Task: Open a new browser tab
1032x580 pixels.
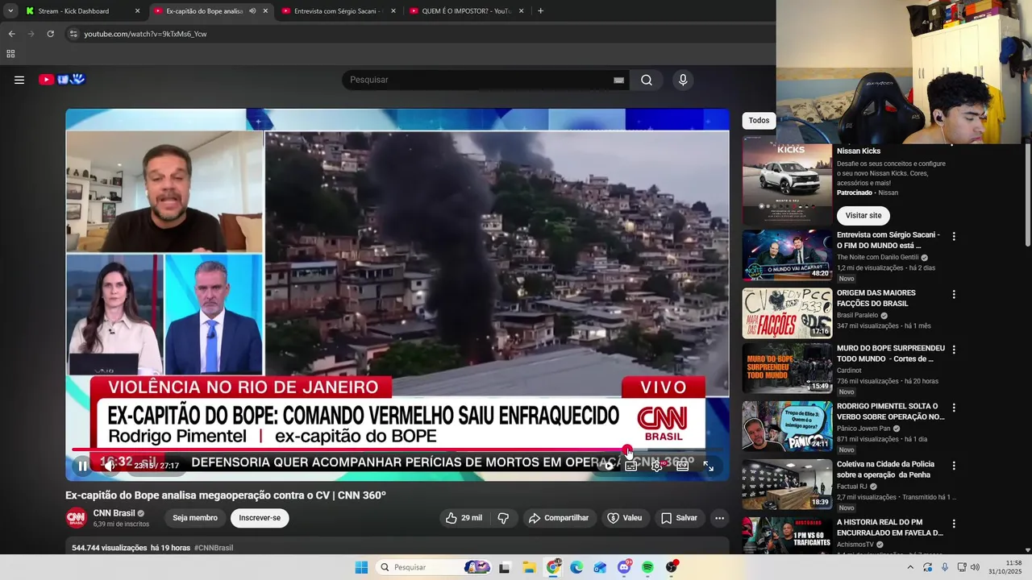Action: pos(540,11)
